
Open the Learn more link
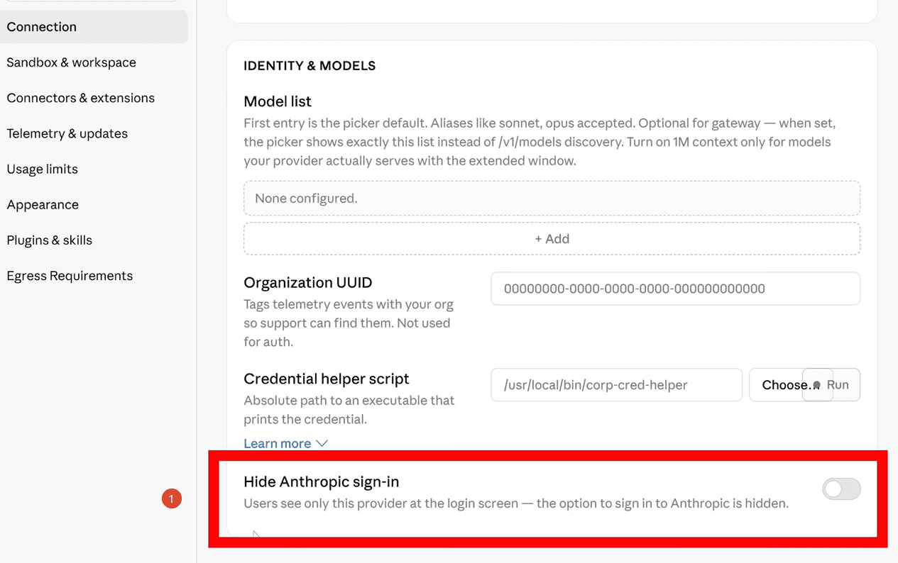point(277,443)
